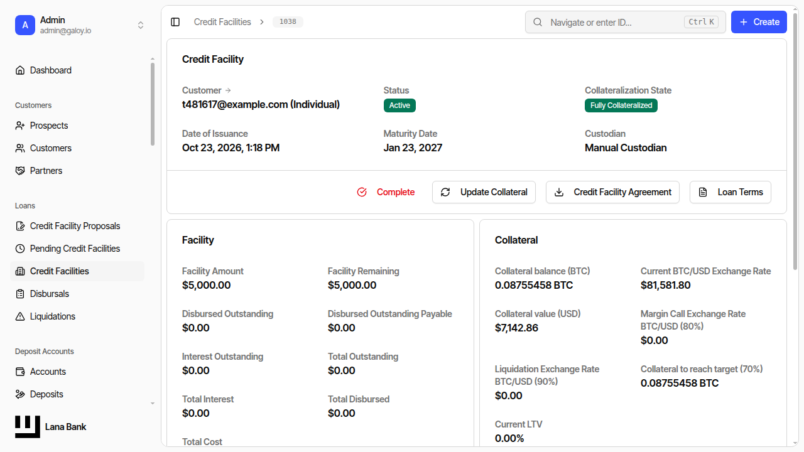Click the main page scrollbar
This screenshot has width=804, height=452.
tap(796, 141)
